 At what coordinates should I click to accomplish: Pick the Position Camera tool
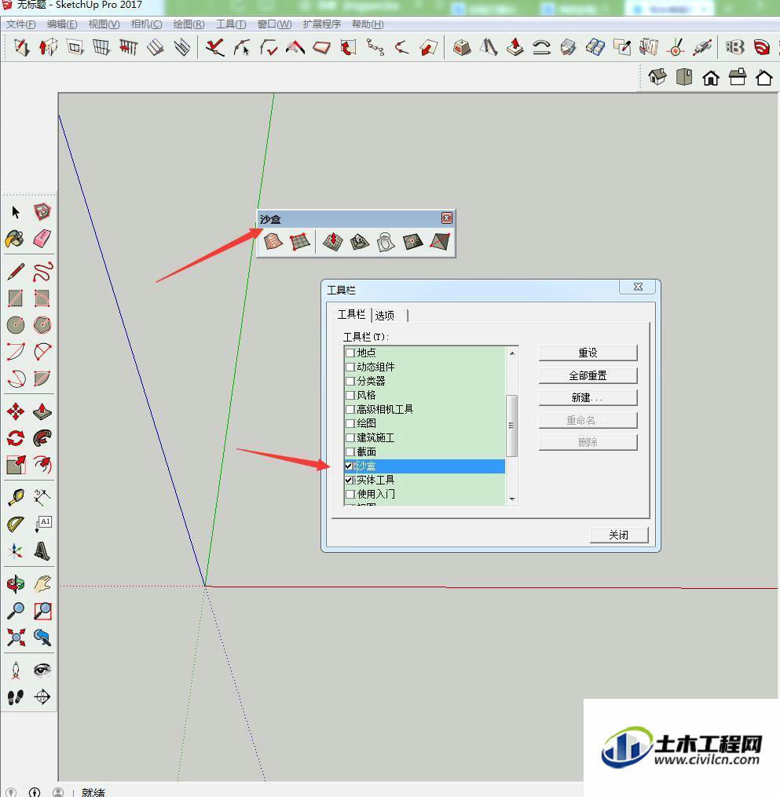[16, 670]
